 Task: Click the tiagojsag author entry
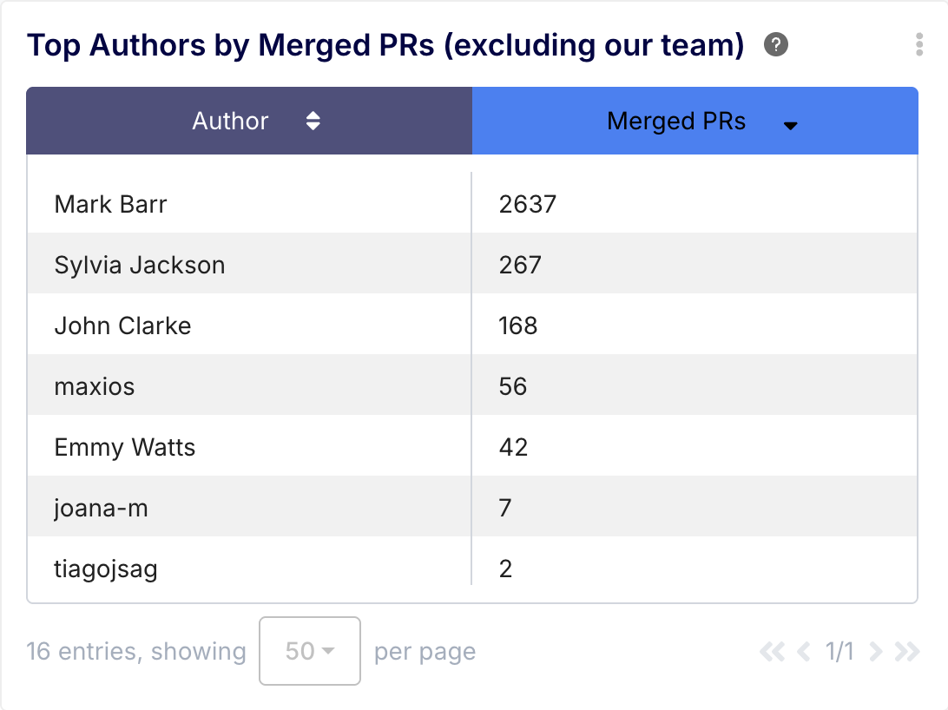(106, 569)
